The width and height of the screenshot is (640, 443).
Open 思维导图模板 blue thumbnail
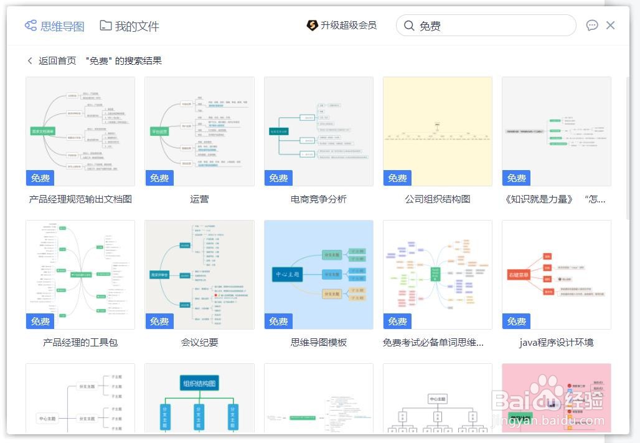click(x=319, y=275)
